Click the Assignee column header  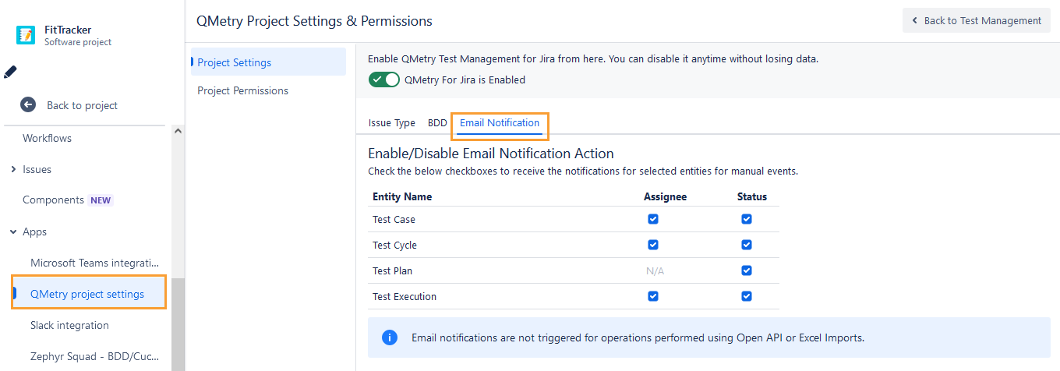click(x=665, y=196)
